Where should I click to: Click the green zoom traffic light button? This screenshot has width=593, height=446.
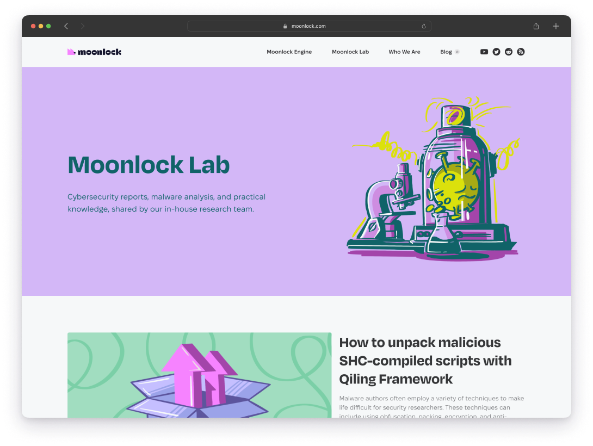(x=49, y=26)
